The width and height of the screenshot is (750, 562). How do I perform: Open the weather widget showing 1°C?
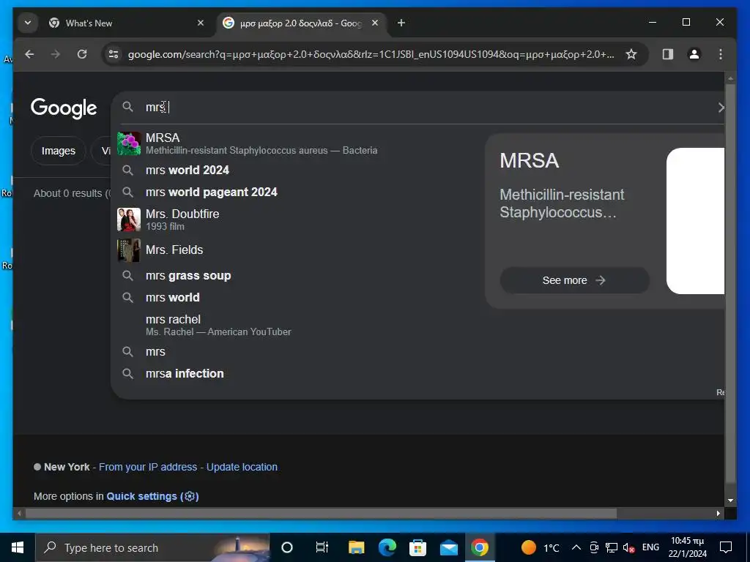tap(540, 547)
